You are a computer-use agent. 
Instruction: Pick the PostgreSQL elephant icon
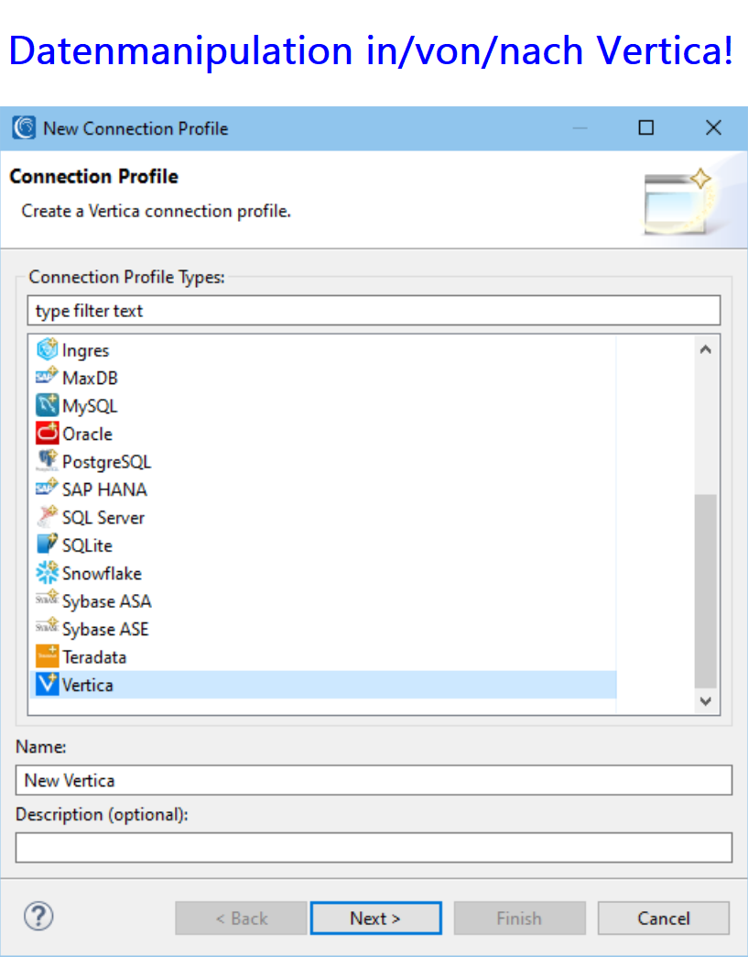(x=47, y=461)
